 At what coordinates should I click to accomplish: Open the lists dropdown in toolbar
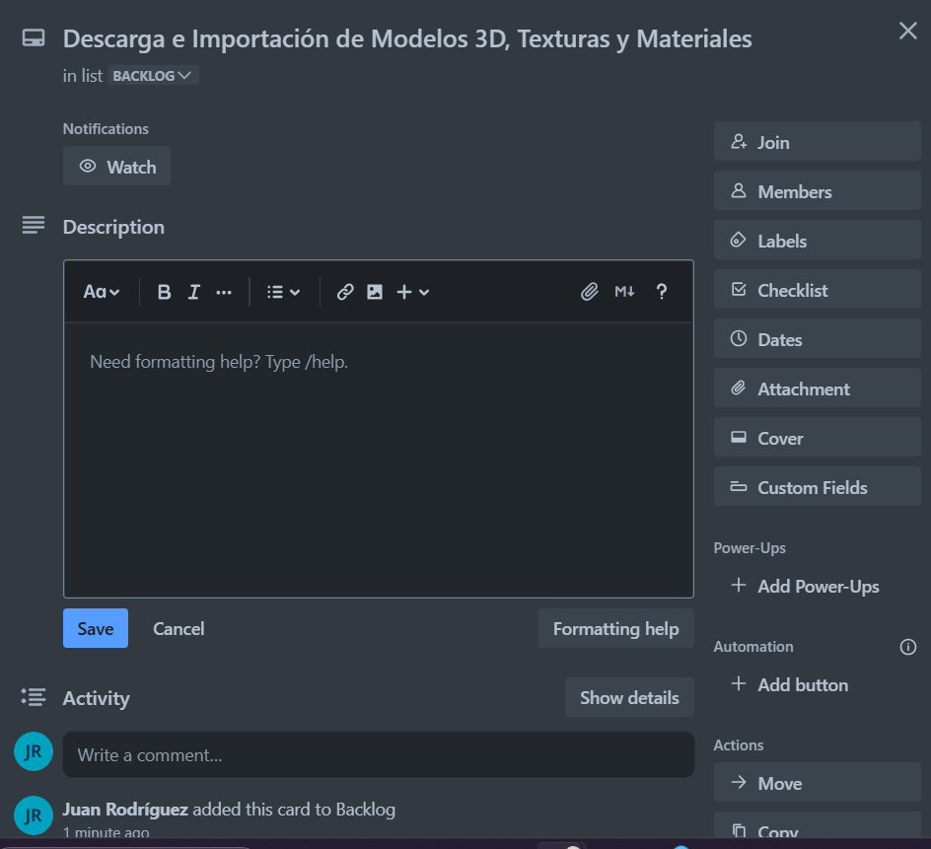(284, 292)
